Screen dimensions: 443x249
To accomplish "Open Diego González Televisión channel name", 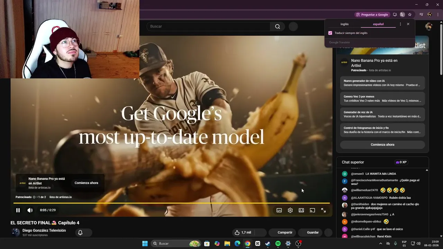I will coord(44,230).
